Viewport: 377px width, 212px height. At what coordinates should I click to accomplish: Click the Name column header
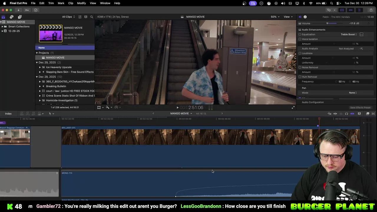pos(65,48)
